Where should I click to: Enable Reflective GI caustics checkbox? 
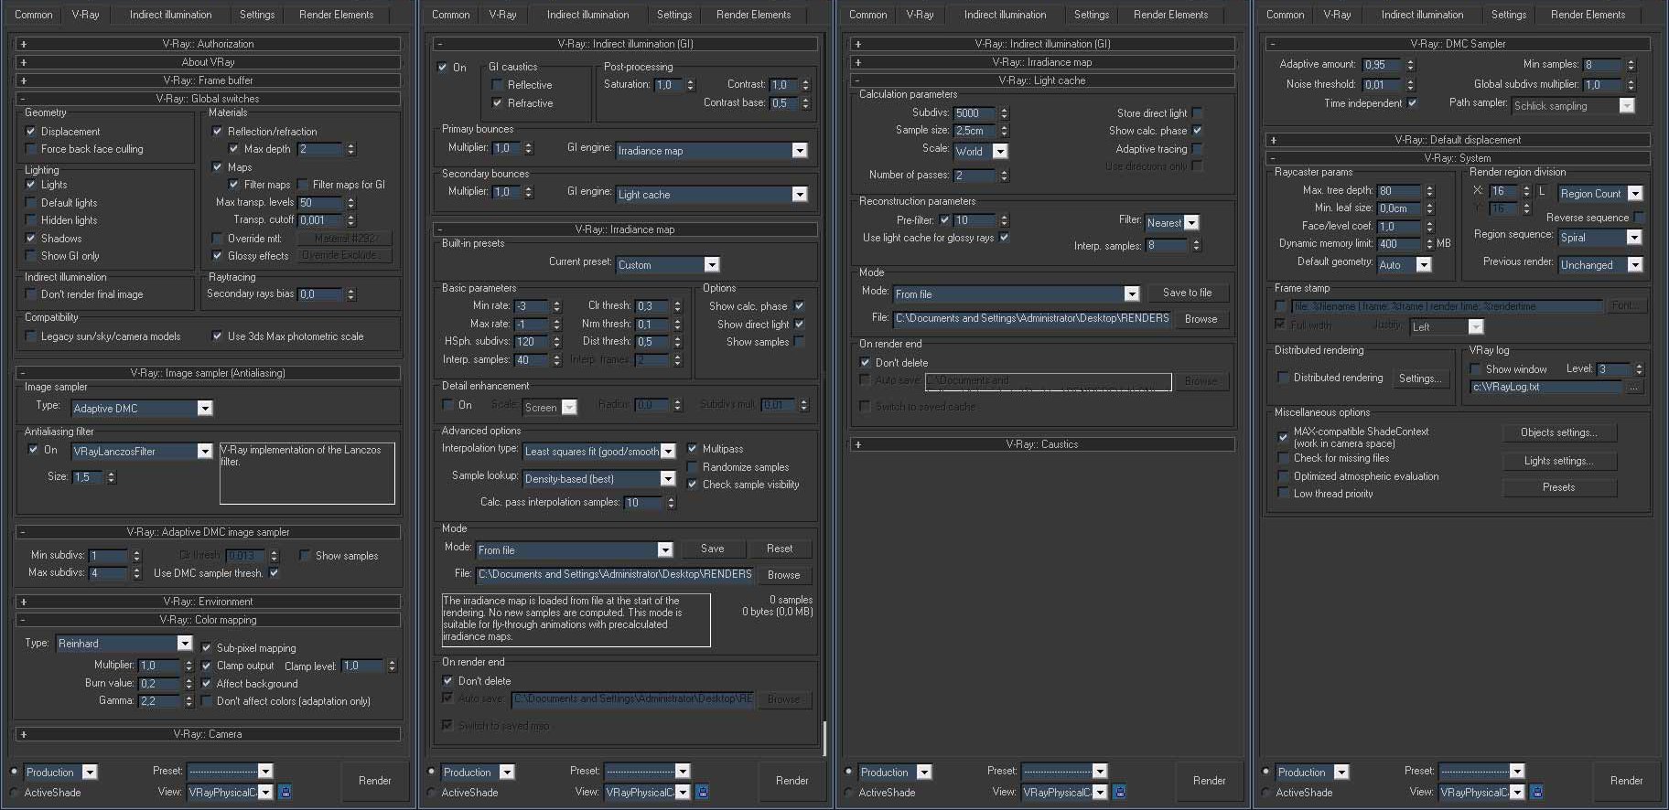(498, 85)
